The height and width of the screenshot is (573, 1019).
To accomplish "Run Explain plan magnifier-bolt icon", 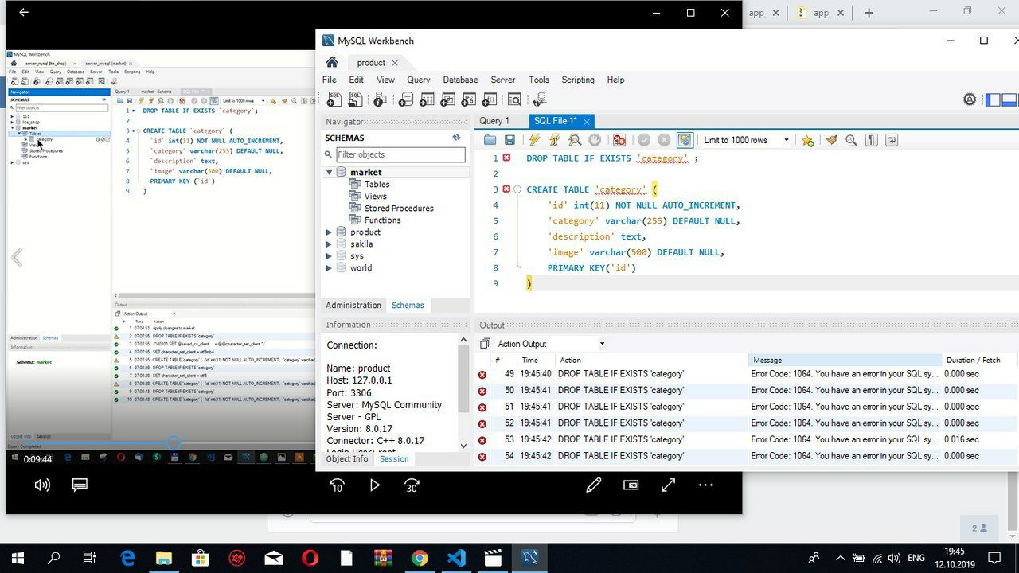I will pyautogui.click(x=575, y=140).
